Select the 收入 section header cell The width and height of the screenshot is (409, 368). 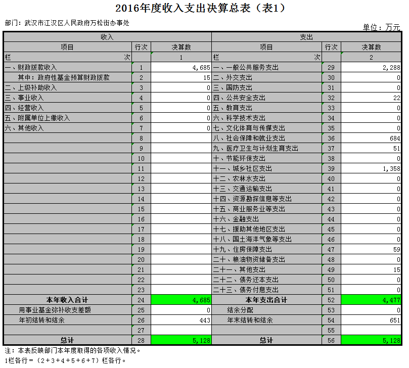pyautogui.click(x=107, y=37)
